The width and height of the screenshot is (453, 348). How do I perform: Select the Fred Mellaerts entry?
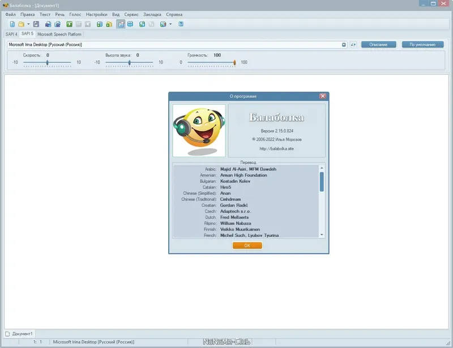point(234,217)
